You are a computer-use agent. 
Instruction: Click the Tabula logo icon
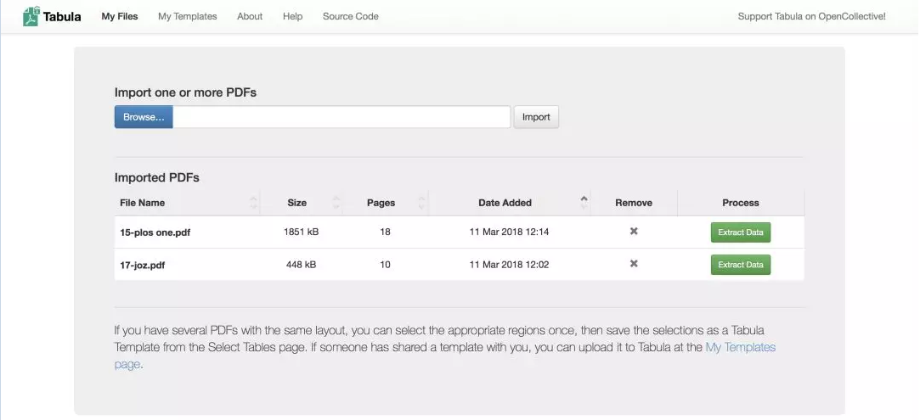coord(31,16)
